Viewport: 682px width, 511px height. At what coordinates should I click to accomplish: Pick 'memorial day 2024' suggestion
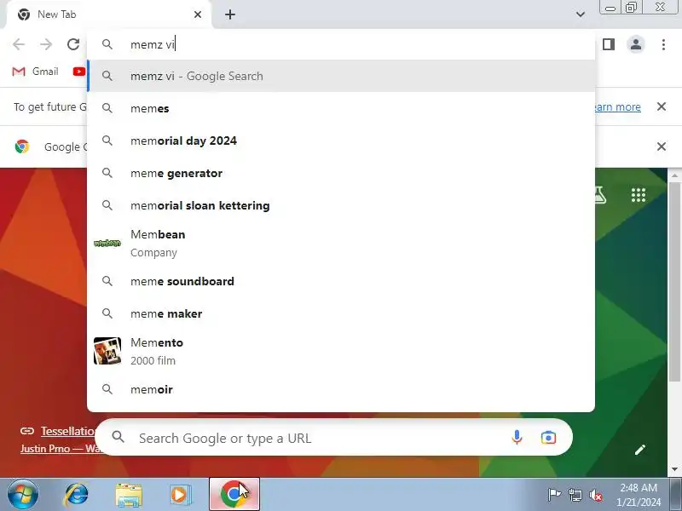[341, 141]
